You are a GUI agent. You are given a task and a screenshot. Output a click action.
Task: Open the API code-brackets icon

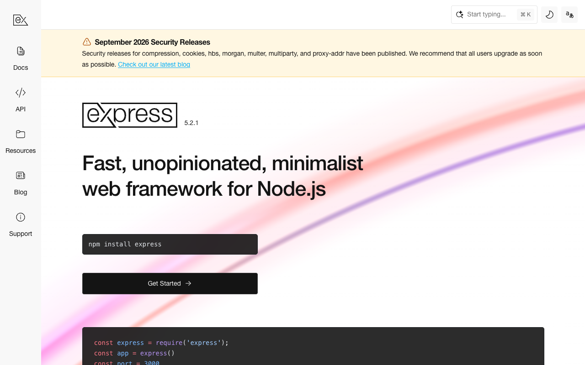(21, 93)
